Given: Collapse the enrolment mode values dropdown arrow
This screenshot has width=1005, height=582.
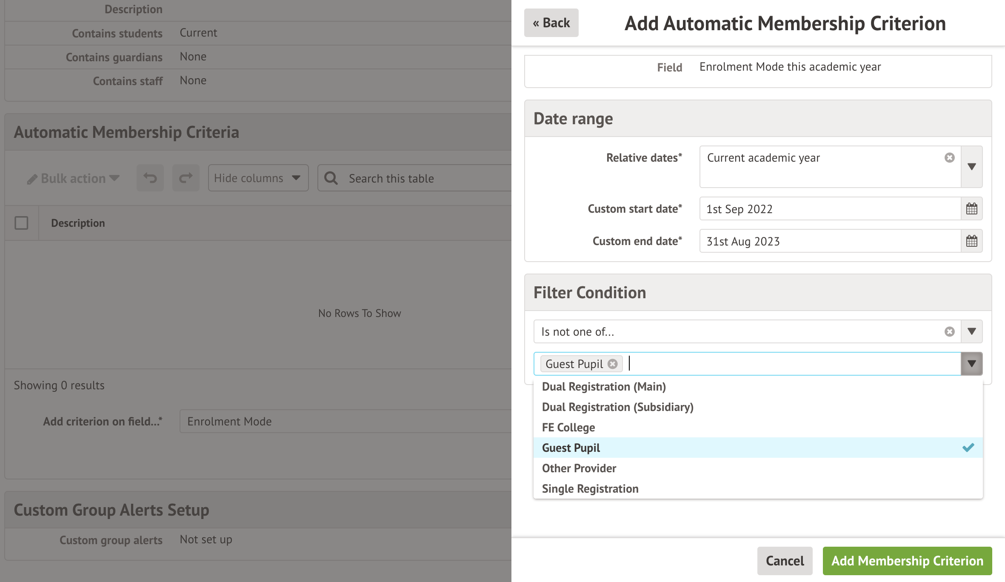Looking at the screenshot, I should 971,364.
